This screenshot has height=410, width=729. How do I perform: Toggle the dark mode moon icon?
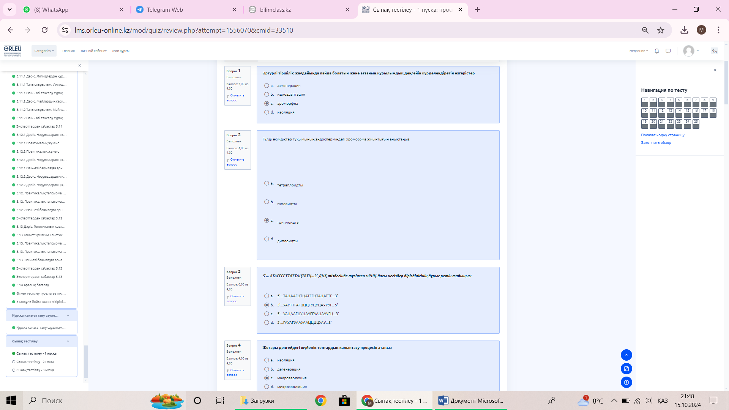pyautogui.click(x=714, y=51)
